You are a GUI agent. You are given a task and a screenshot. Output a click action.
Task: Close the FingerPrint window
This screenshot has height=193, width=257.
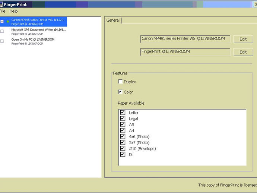click(256, 4)
